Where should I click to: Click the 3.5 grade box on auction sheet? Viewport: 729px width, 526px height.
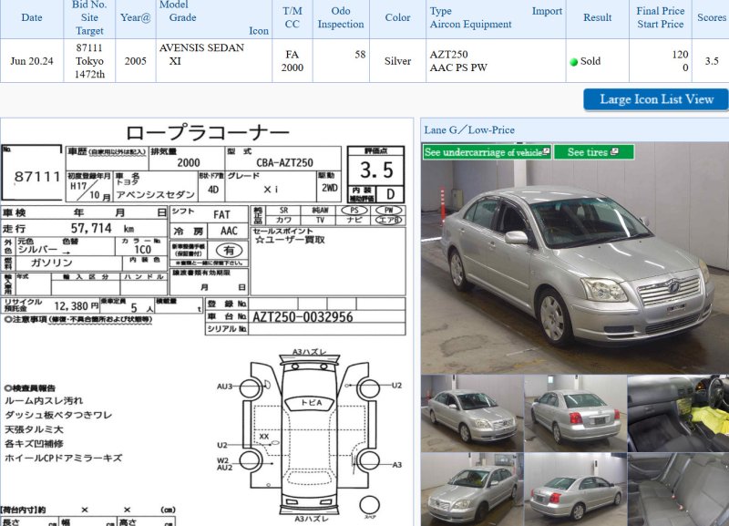(x=376, y=170)
